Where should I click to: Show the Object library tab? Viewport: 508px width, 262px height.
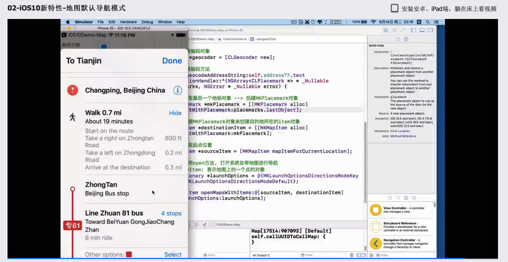[406, 198]
